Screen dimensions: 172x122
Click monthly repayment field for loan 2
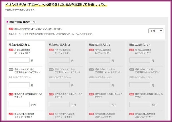(59, 60)
